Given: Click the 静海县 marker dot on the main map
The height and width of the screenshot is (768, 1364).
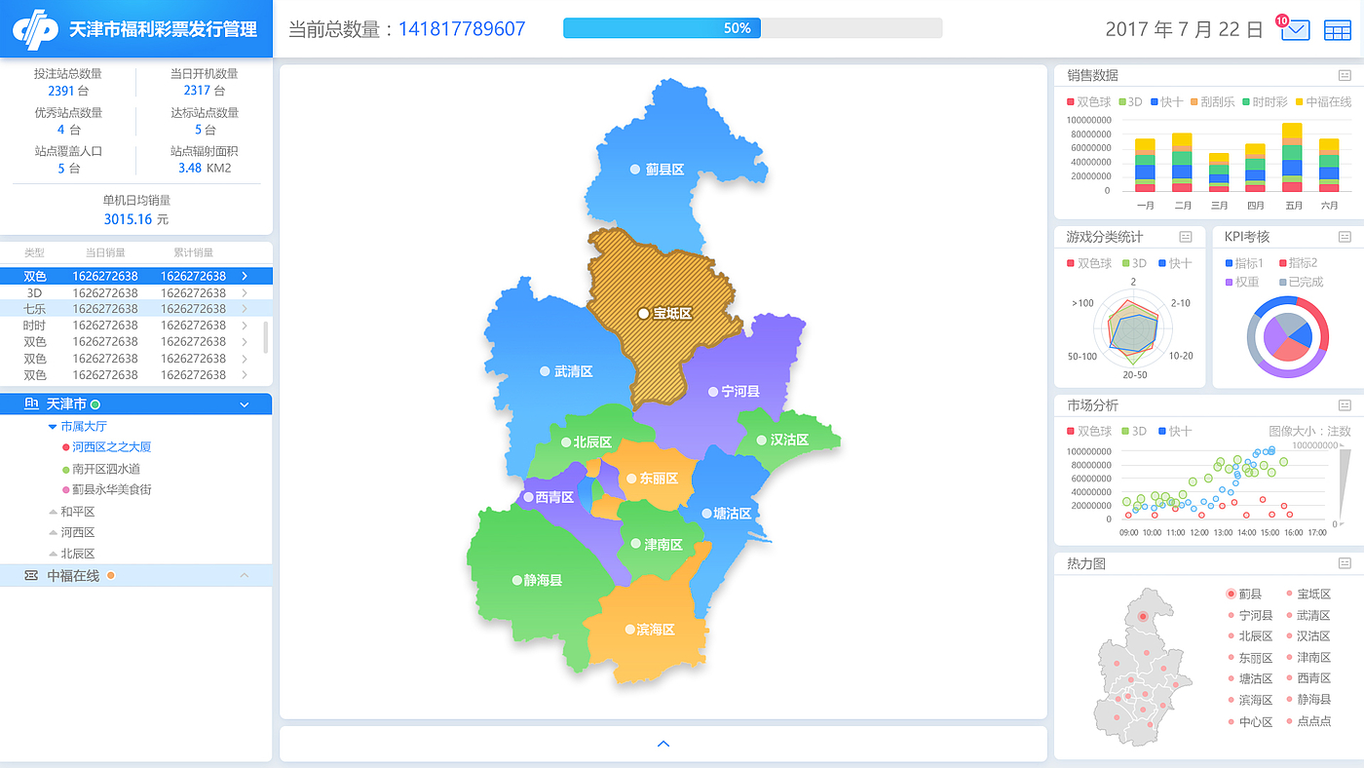Looking at the screenshot, I should coord(516,580).
